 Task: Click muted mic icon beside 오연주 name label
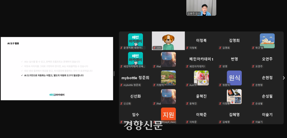253,66
